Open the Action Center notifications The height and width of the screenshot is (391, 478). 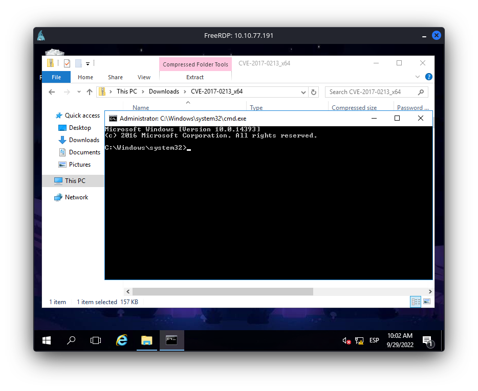click(x=427, y=340)
